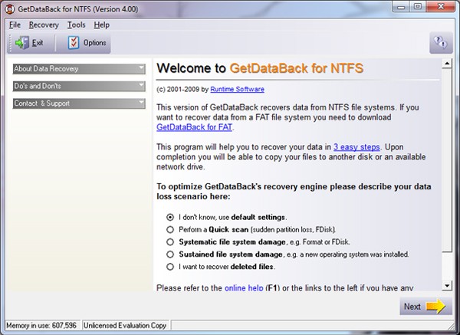Choose Sustained file system damage option
This screenshot has width=460, height=335.
170,254
